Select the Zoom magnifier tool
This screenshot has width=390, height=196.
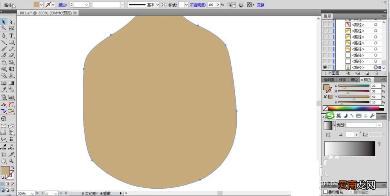(11, 161)
